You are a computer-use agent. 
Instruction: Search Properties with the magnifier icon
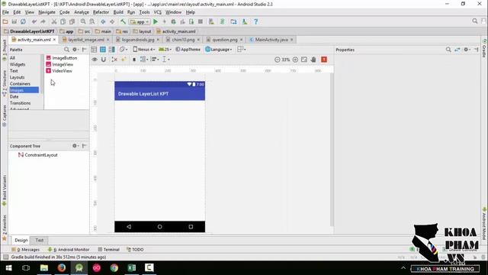[448, 50]
